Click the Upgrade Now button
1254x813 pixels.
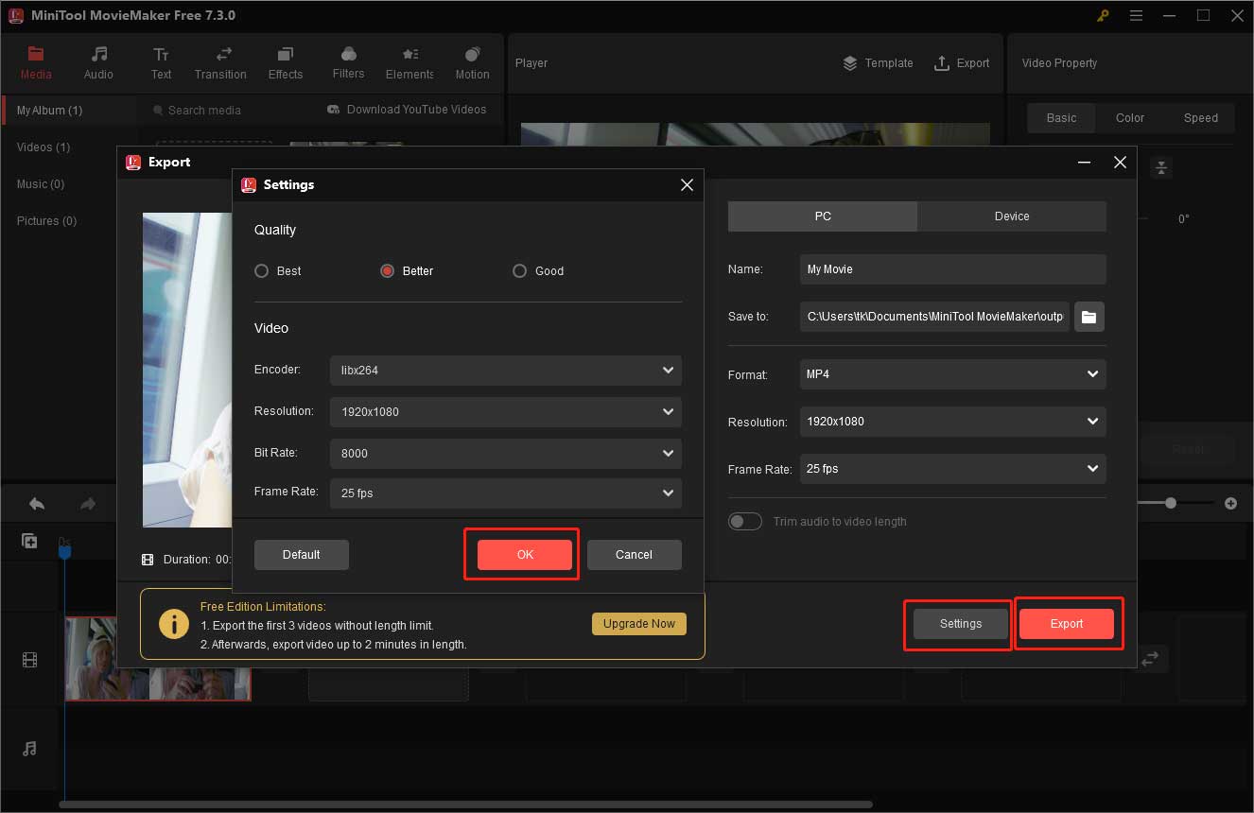point(639,624)
